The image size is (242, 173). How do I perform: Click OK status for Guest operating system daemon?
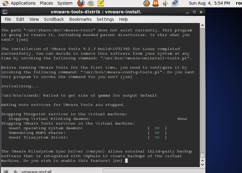coord(157,128)
